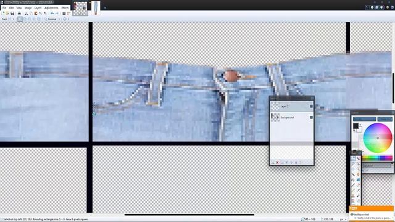
Task: Toggle the Layers window icon top right
Action: [377, 7]
